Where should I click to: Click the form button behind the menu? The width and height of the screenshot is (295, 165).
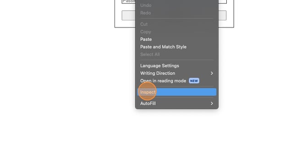click(x=129, y=16)
